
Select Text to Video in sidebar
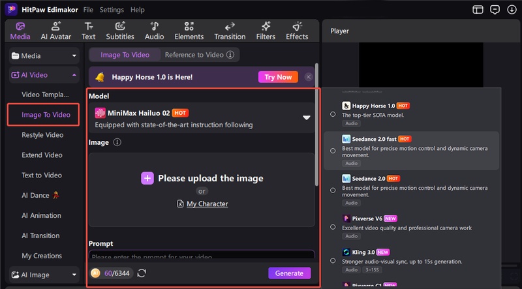pos(42,175)
